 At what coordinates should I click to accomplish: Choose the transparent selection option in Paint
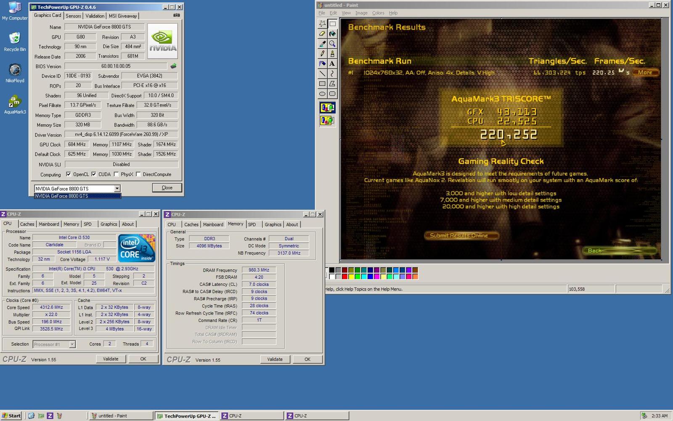pos(327,121)
